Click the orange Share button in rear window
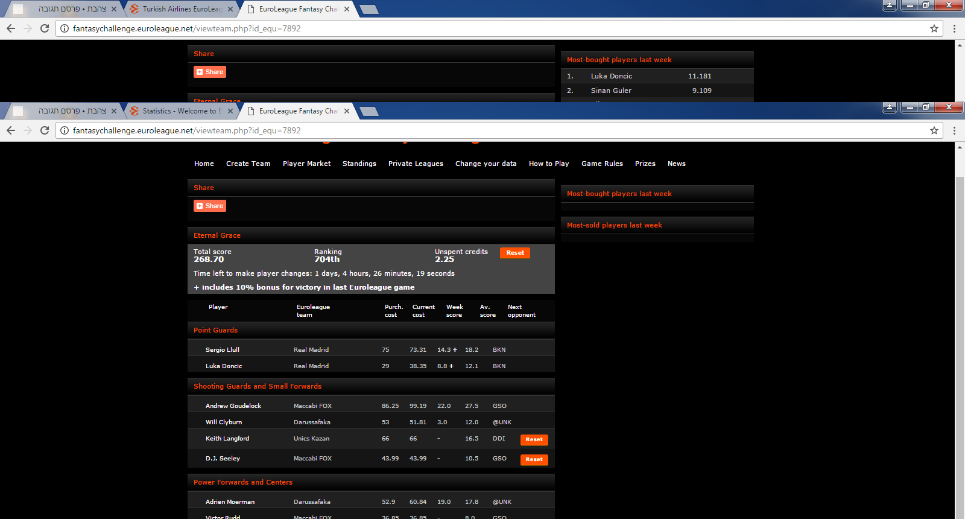Viewport: 965px width, 519px height. [x=210, y=72]
